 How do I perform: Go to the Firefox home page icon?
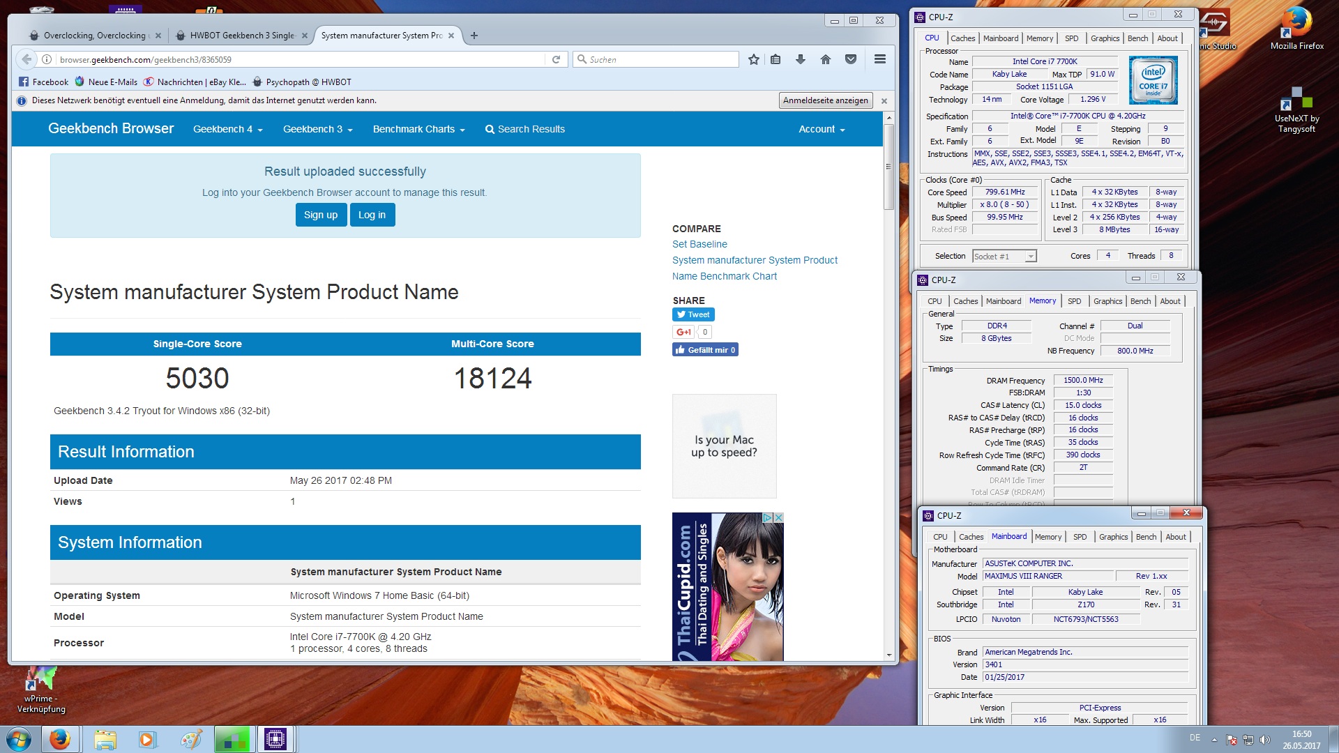coord(826,59)
